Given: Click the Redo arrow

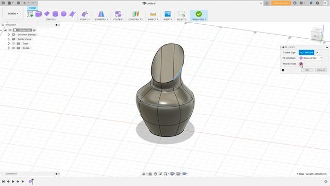Looking at the screenshot, I should point(32,3).
